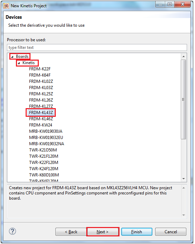Select FRDM-KL43Z board
The height and width of the screenshot is (244, 195).
pyautogui.click(x=41, y=113)
